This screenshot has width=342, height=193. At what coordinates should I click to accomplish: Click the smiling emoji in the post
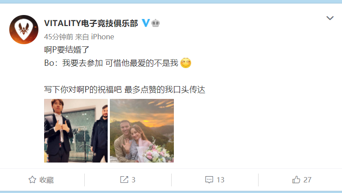[x=186, y=63]
